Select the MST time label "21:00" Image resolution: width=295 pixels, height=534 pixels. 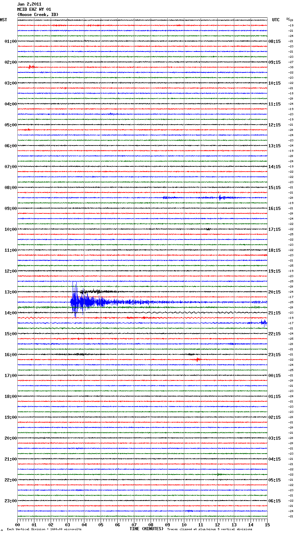coord(10,459)
